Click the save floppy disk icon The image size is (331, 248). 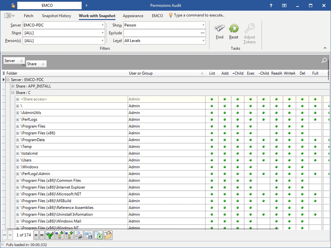click(x=88, y=235)
